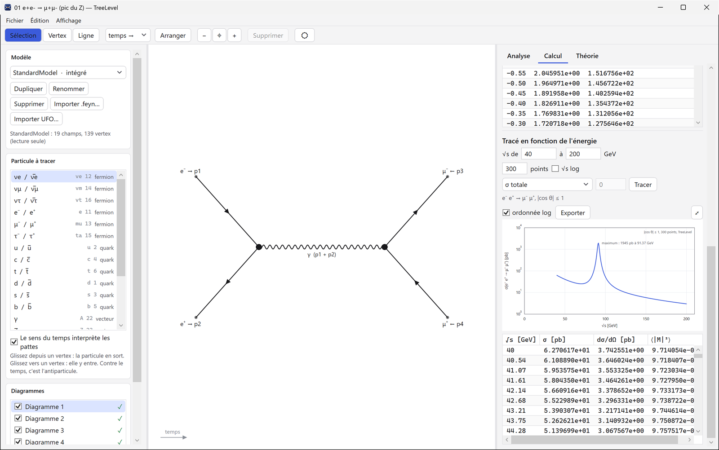Click the zoom out minus button
Viewport: 719px width, 450px height.
pos(204,35)
